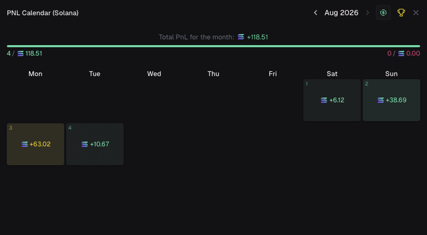Click the Aug 2026 month label
Viewport: 427px width, 235px height.
[341, 13]
